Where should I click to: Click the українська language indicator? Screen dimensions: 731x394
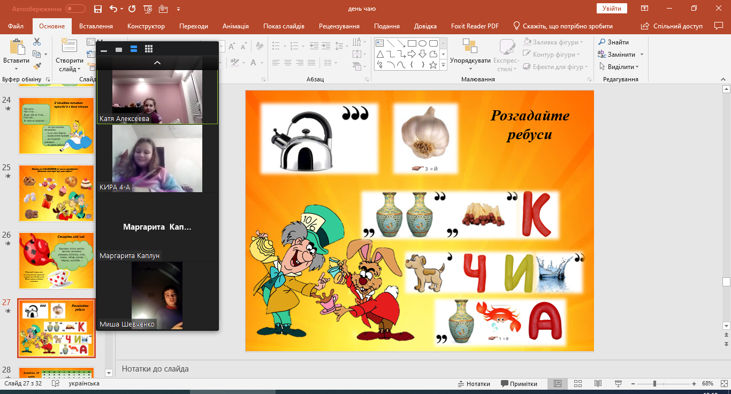tap(84, 384)
